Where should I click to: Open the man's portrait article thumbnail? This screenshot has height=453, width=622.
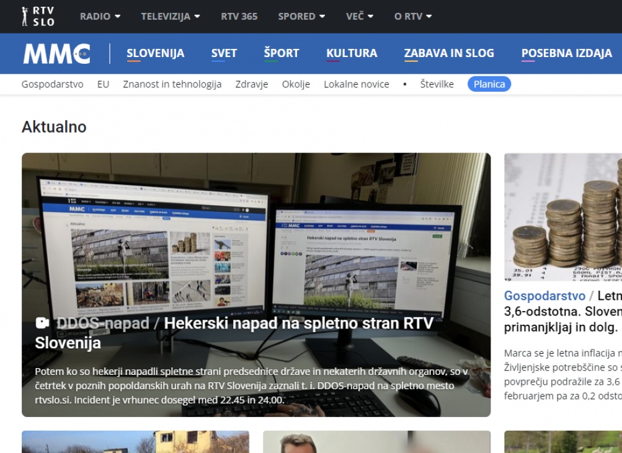(377, 442)
